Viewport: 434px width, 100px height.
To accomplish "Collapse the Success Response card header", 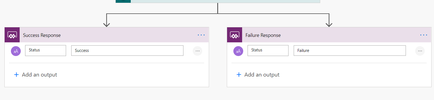I will coord(107,35).
